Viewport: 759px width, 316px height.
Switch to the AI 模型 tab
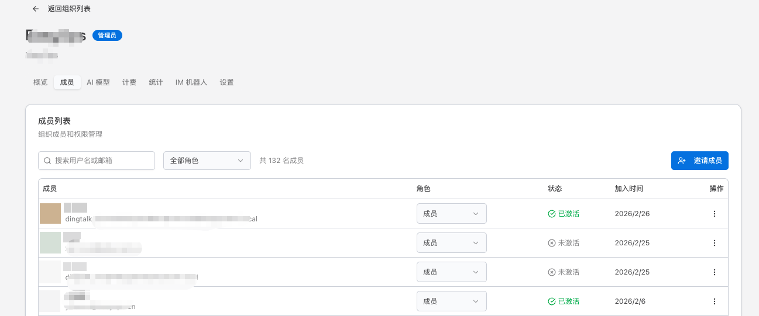98,82
